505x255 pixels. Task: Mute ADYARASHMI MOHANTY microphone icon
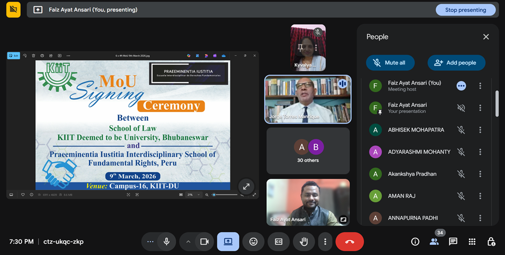461,152
